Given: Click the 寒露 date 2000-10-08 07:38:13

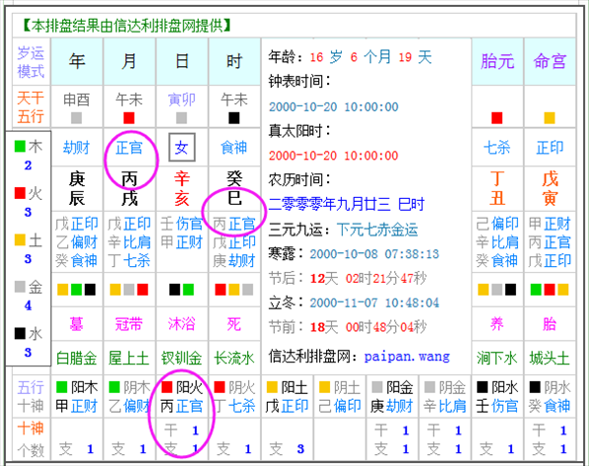Looking at the screenshot, I should pos(374,254).
